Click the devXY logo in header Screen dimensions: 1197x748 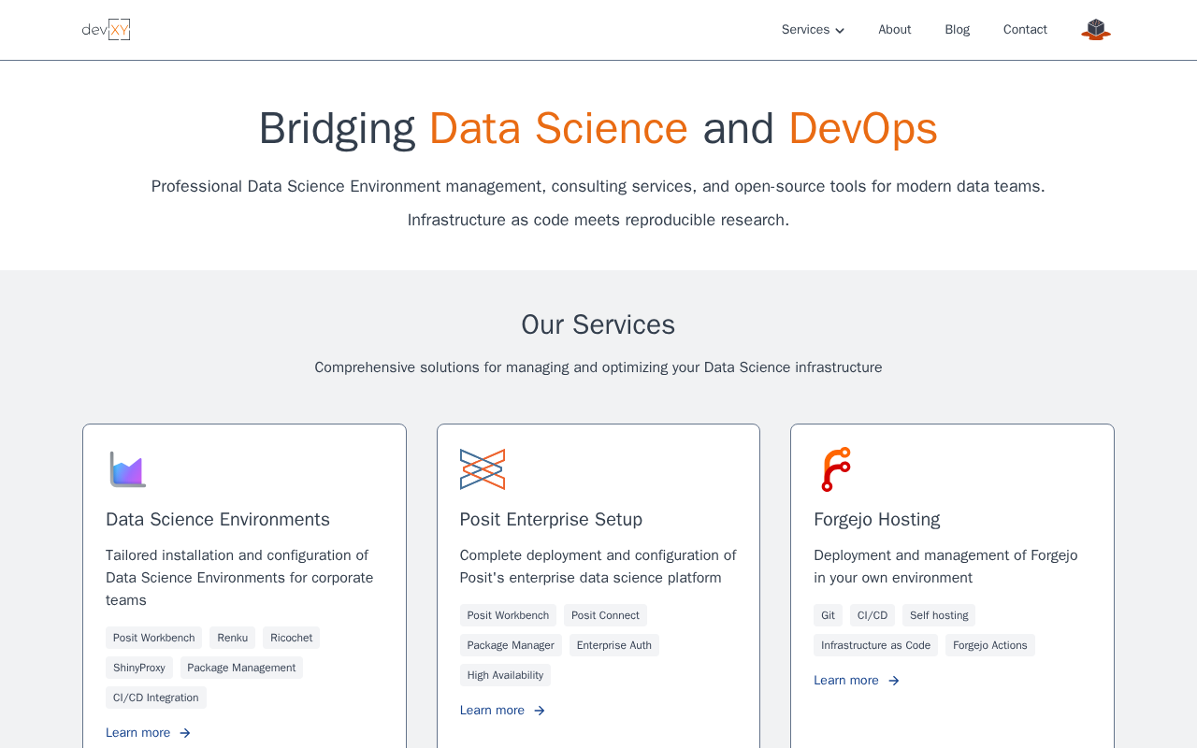tap(106, 30)
